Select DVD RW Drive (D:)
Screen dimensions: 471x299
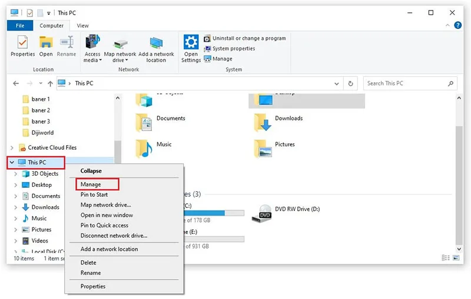(x=286, y=214)
